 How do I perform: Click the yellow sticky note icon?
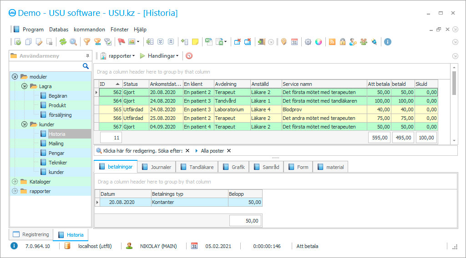[195, 42]
